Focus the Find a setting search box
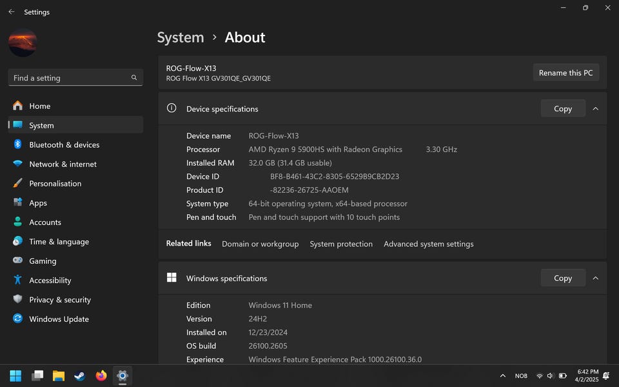The image size is (619, 387). coord(75,78)
